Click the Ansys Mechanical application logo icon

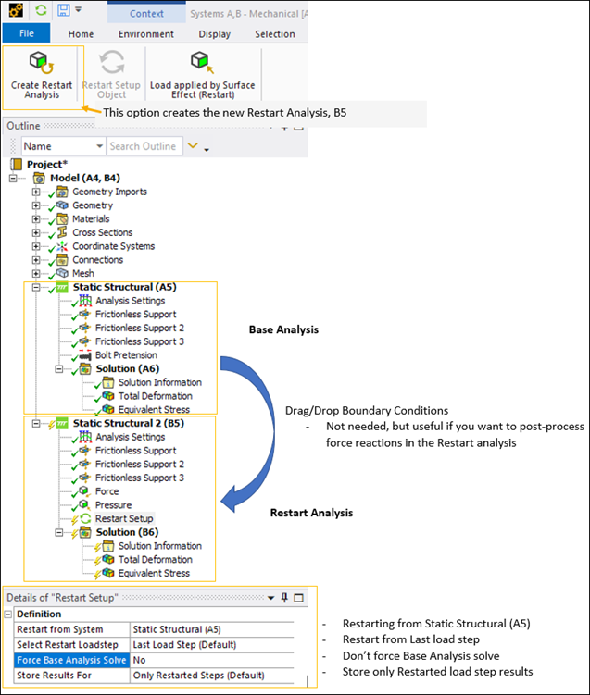tap(17, 10)
